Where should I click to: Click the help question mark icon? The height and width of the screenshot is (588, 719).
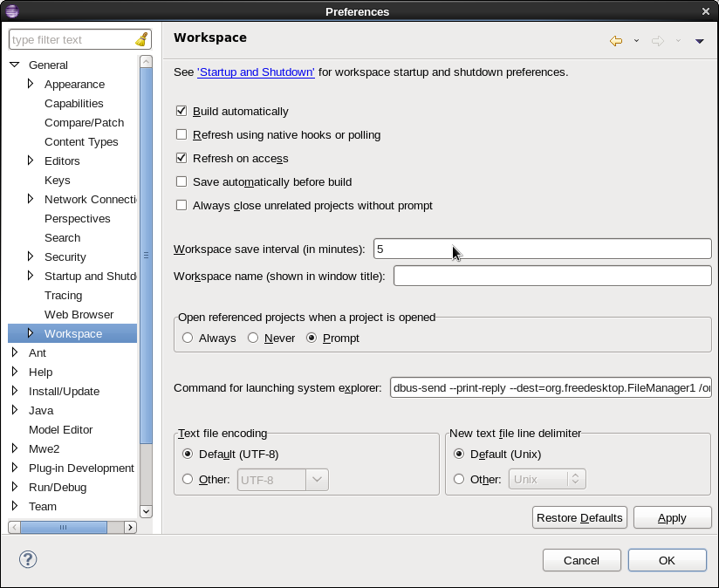[28, 559]
